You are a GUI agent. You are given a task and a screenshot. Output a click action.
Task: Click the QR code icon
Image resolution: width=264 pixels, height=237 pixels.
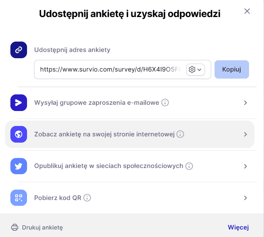pyautogui.click(x=19, y=198)
